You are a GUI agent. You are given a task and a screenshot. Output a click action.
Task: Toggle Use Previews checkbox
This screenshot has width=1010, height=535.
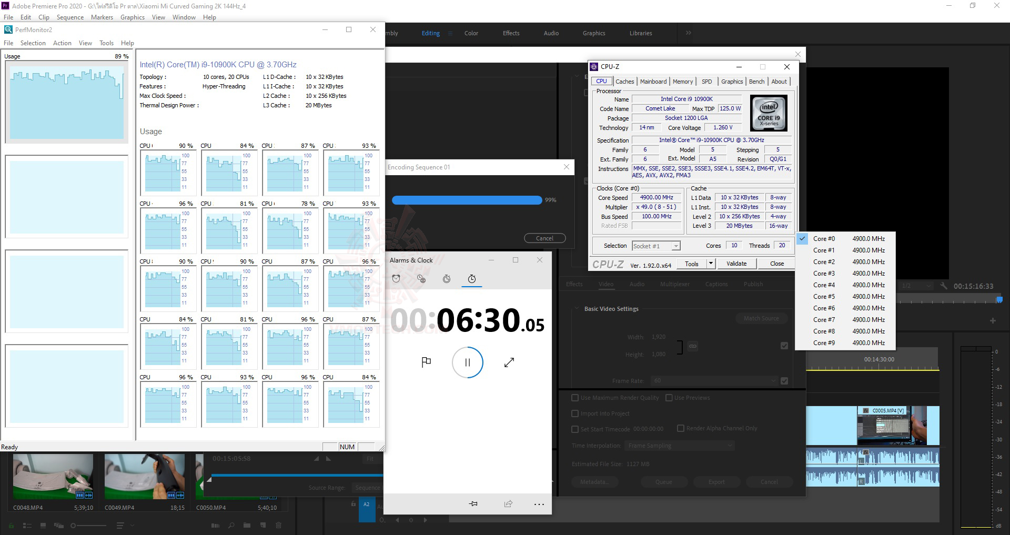click(669, 398)
